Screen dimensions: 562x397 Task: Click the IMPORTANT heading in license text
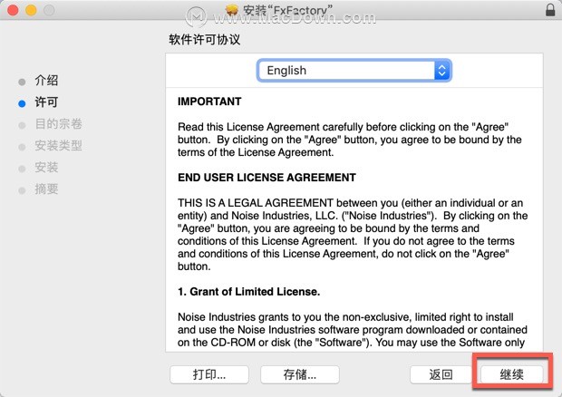pos(209,102)
